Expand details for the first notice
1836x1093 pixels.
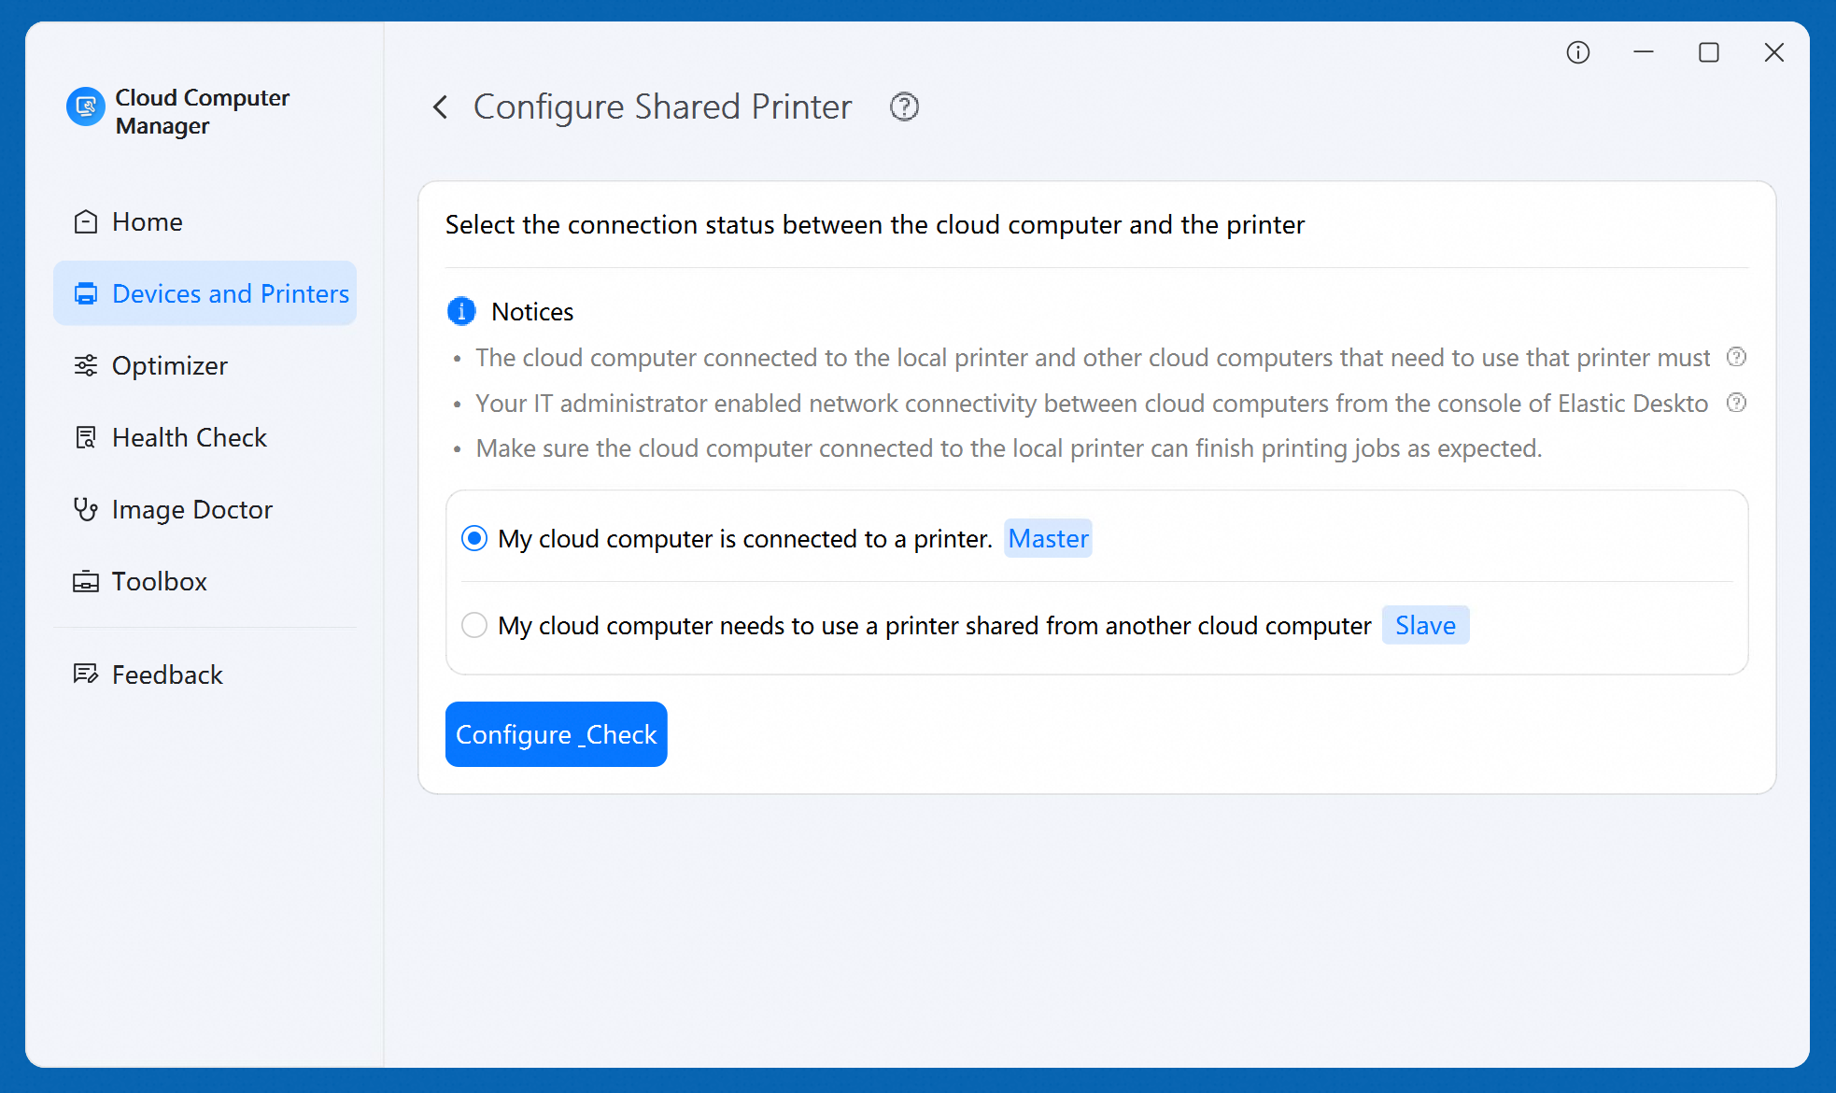tap(1737, 357)
